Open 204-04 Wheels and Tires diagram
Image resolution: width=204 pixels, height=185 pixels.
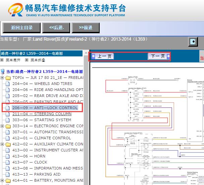tap(42, 84)
